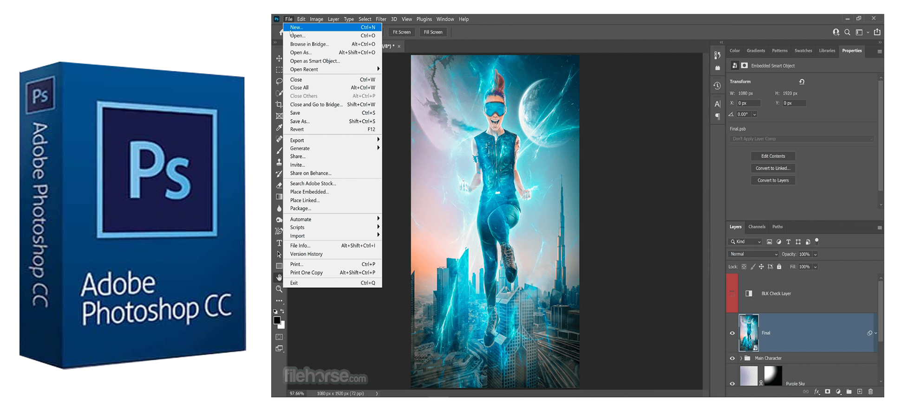Create new fill or adjustment layer

[838, 392]
